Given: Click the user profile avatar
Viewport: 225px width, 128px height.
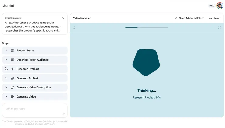Looking at the screenshot, I should pos(220,6).
